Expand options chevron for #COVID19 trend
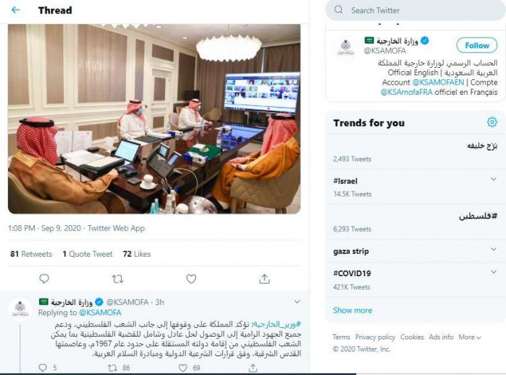506x375 pixels. point(493,272)
